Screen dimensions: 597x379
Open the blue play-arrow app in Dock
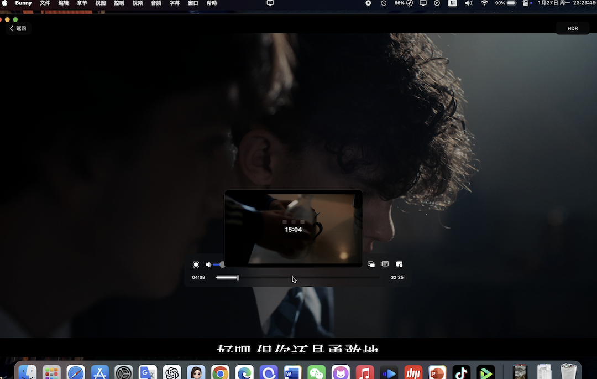[389, 372]
